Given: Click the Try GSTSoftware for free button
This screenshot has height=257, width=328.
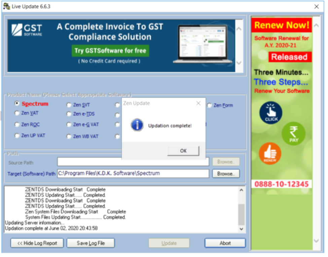Looking at the screenshot, I should [110, 50].
